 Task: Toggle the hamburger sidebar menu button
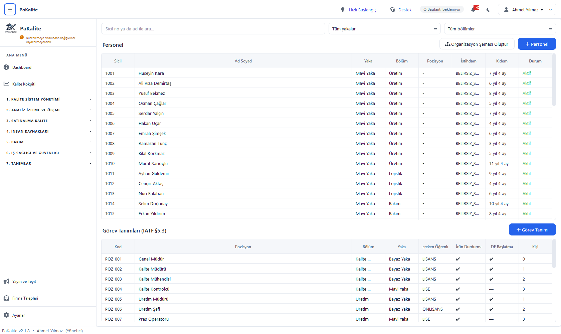tap(10, 10)
